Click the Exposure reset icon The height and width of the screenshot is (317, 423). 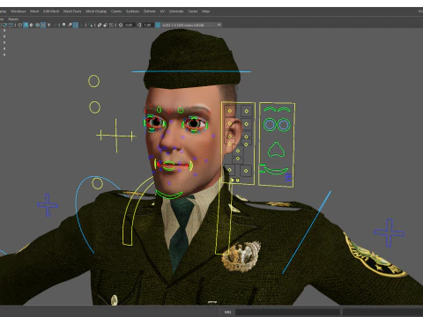[121, 25]
